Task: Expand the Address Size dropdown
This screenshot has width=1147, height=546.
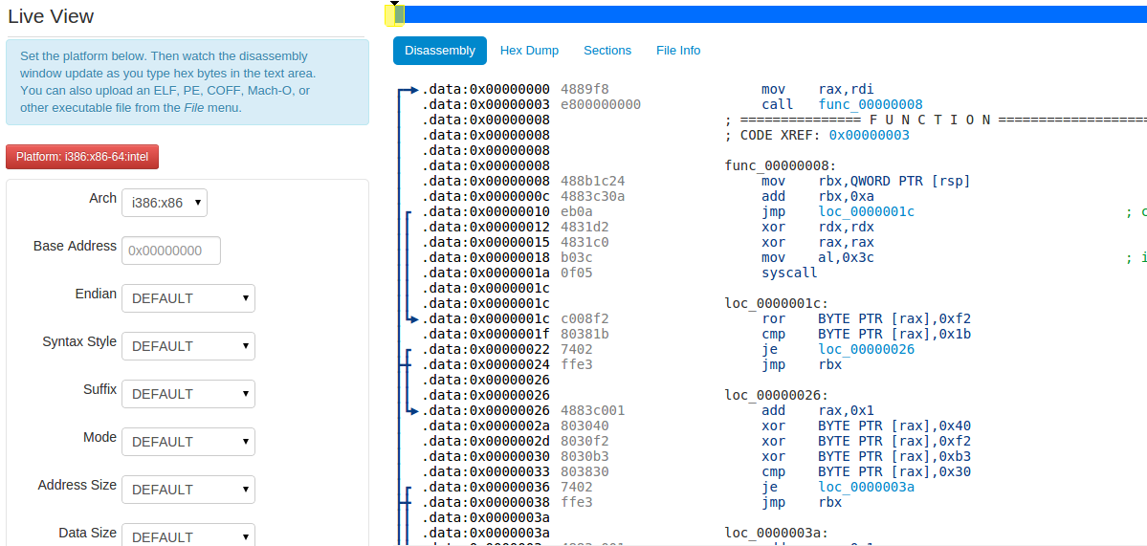Action: tap(188, 490)
